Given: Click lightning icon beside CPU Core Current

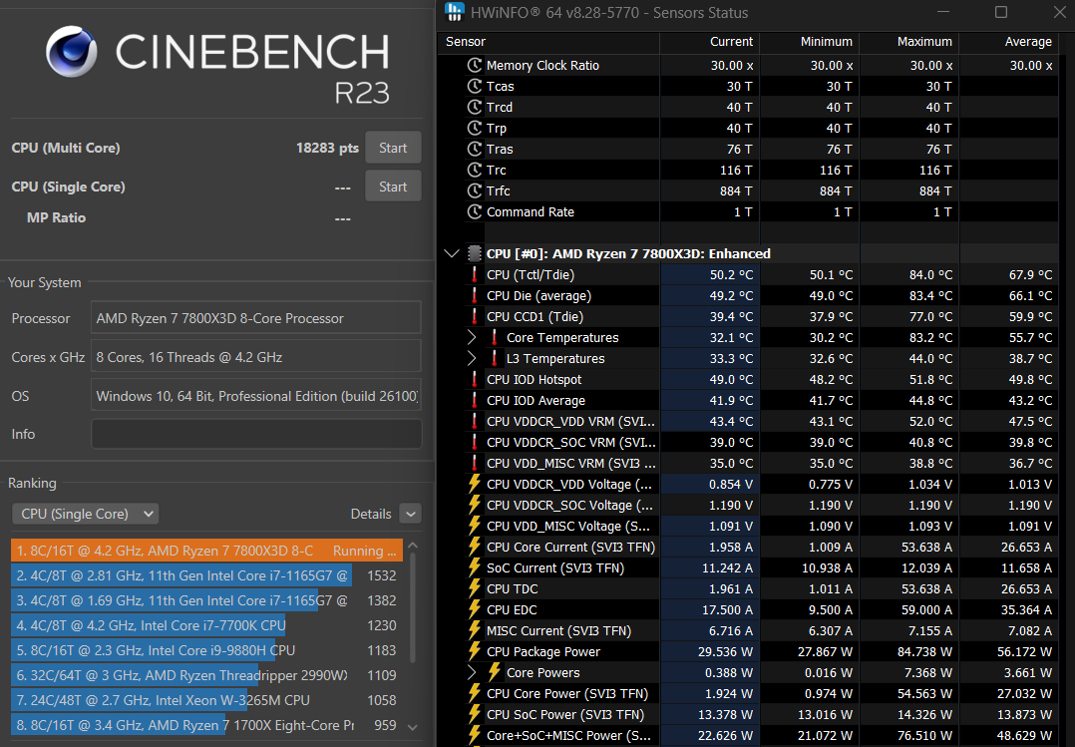Looking at the screenshot, I should 475,547.
